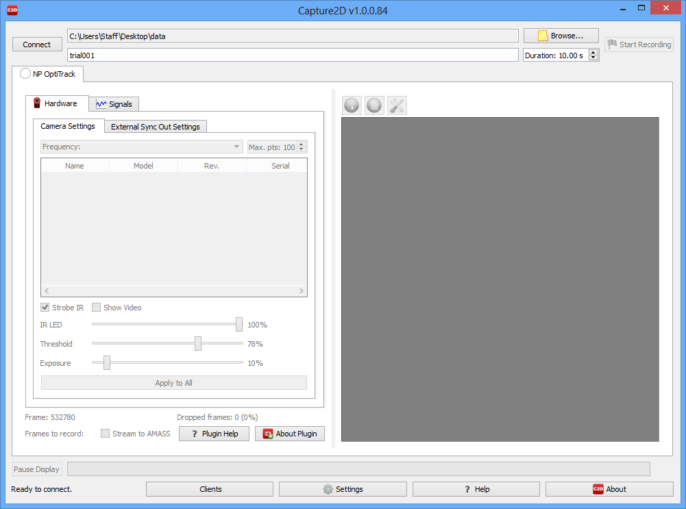Viewport: 686px width, 509px height.
Task: Click the Start Recording flag button
Action: (x=639, y=45)
